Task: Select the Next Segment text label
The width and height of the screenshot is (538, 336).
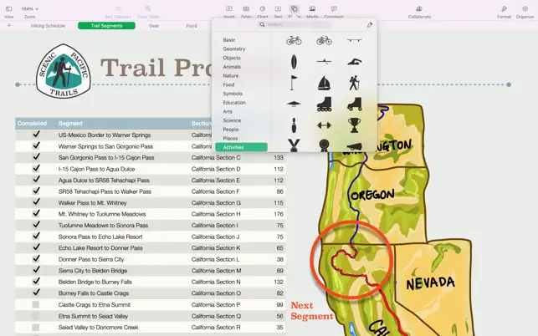Action: pyautogui.click(x=312, y=311)
